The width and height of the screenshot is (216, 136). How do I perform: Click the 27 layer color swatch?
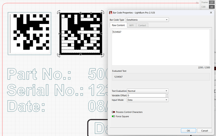click(x=212, y=2)
